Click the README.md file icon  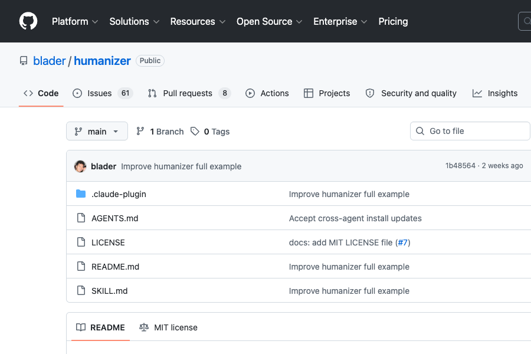[81, 266]
